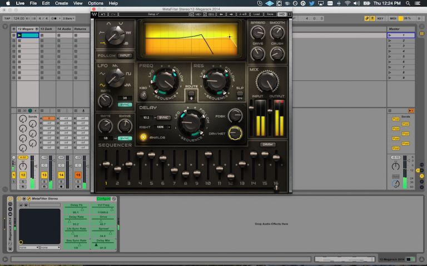Open the Create menu

[62, 3]
